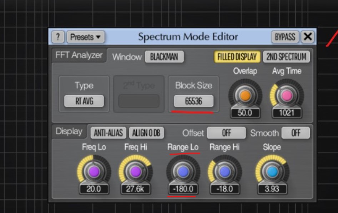The image size is (338, 213).
Task: Change the Window type BLACKMAN selector
Action: coord(164,57)
